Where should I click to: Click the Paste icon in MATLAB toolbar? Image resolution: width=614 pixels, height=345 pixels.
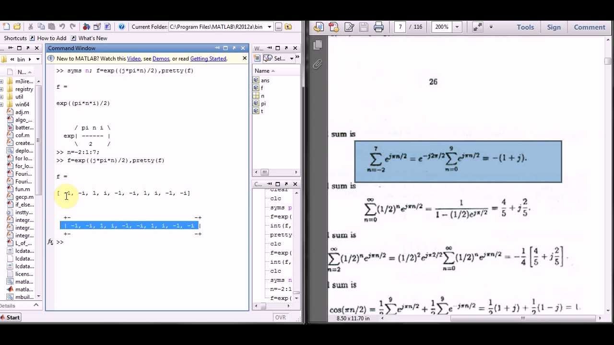tap(51, 27)
